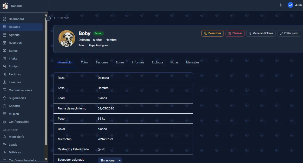Switch to the Bonos tab

pyautogui.click(x=120, y=62)
